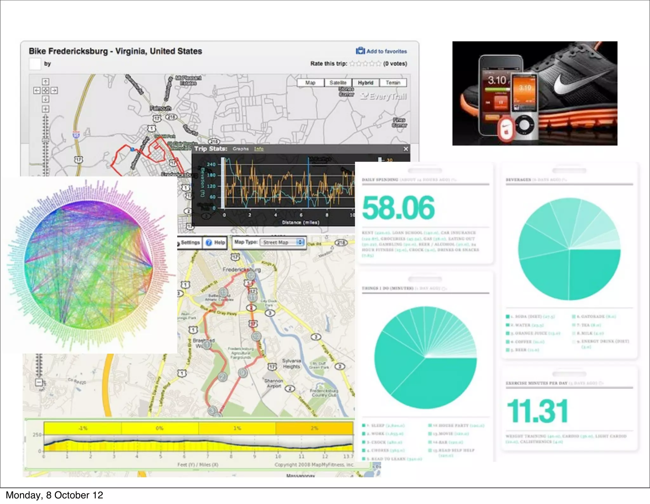This screenshot has width=650, height=504.
Task: Click the map zoom slider handle
Action: 45,140
